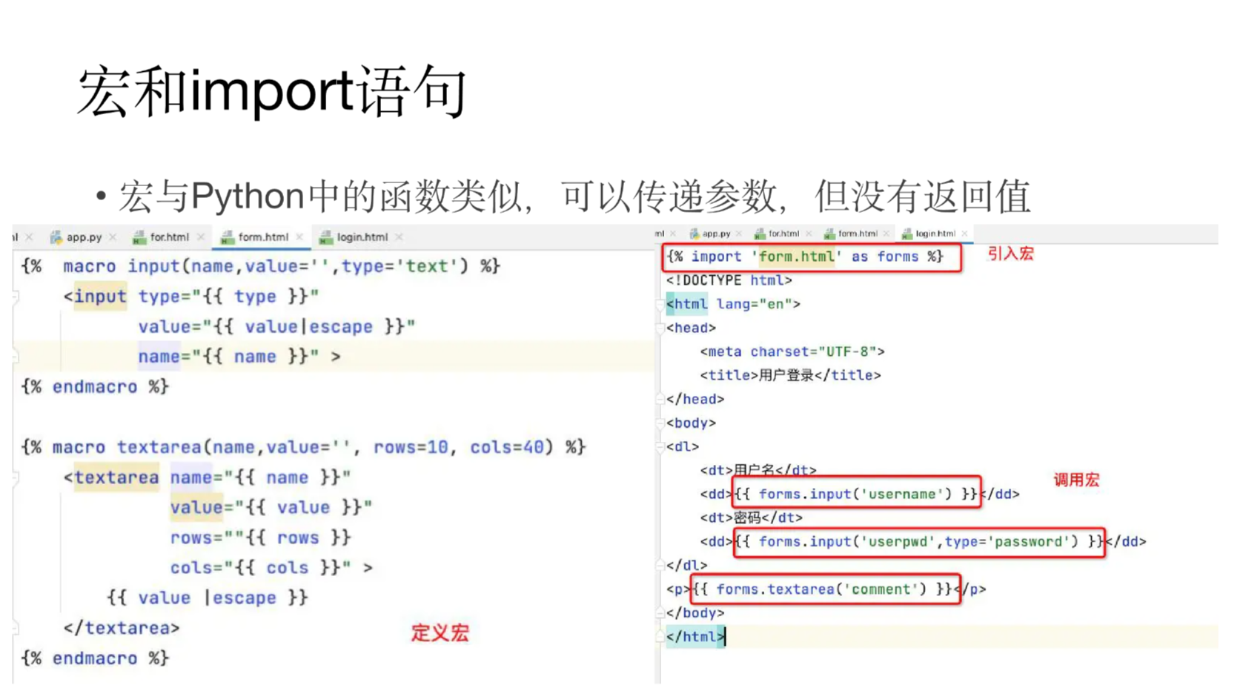The image size is (1243, 691).
Task: Click name="{{ name }}" > line
Action: tap(239, 357)
